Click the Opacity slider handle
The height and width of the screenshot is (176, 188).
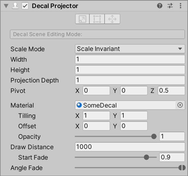tap(154, 136)
